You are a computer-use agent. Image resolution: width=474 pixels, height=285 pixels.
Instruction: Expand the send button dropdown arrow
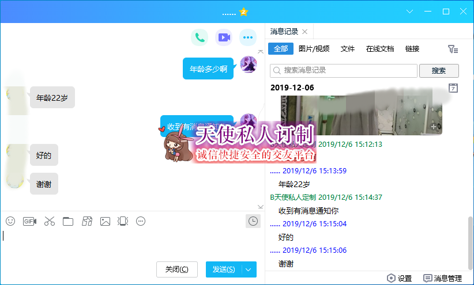tap(249, 269)
